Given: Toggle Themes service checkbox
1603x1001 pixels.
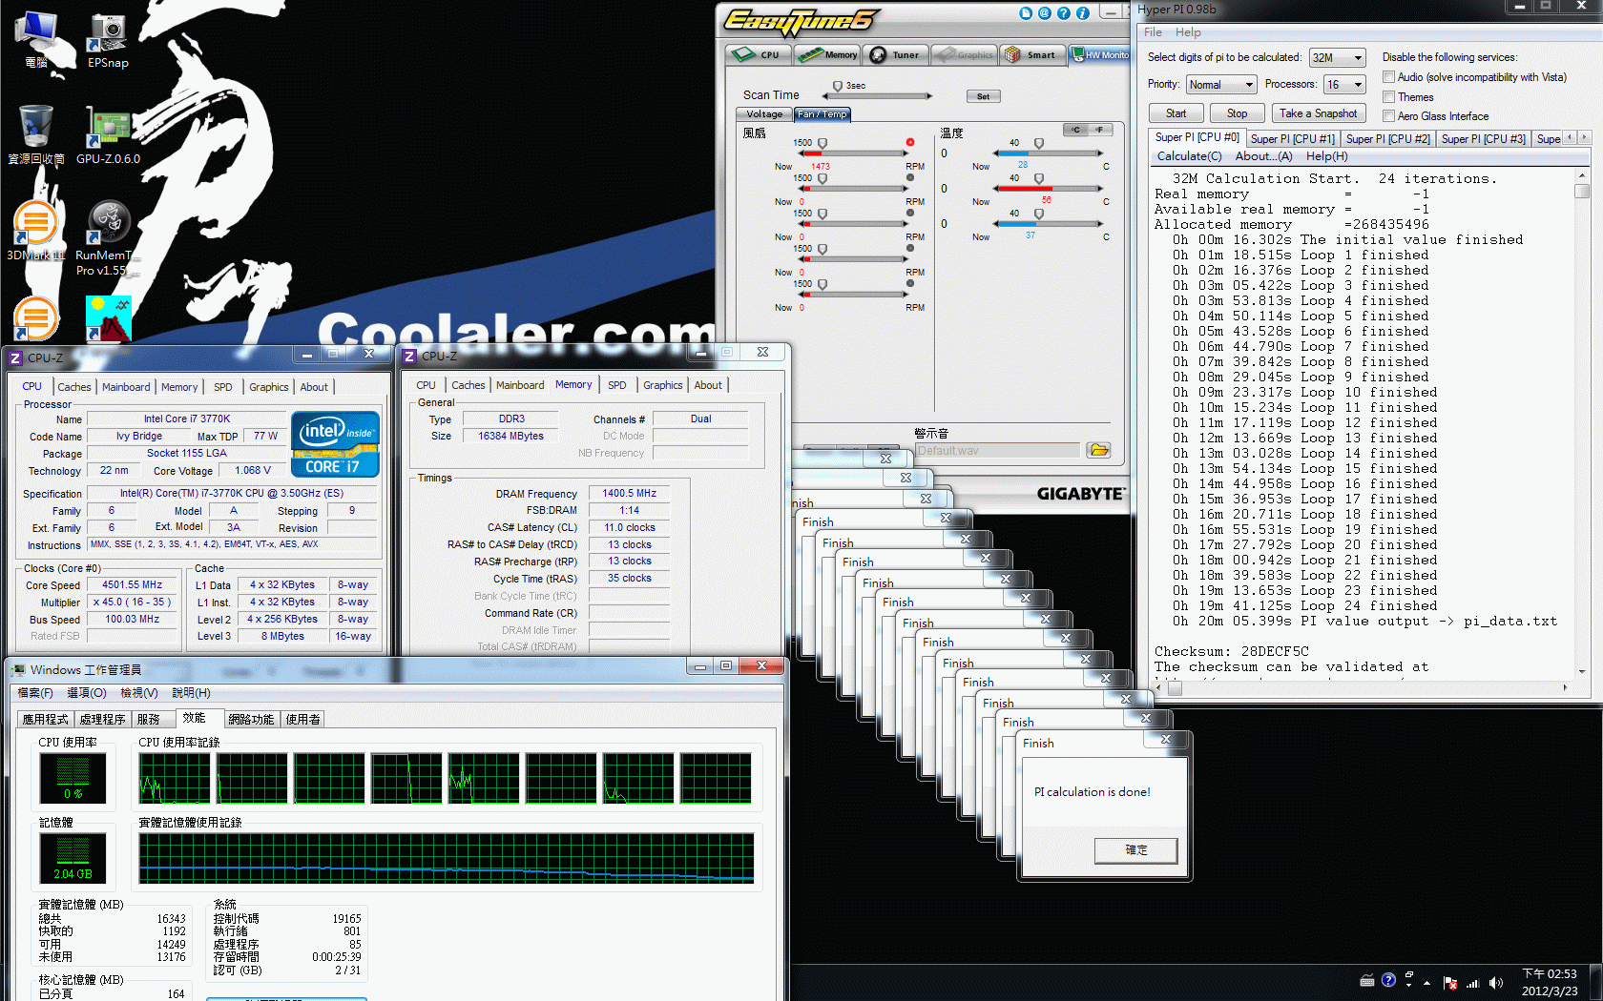Looking at the screenshot, I should pos(1389,97).
